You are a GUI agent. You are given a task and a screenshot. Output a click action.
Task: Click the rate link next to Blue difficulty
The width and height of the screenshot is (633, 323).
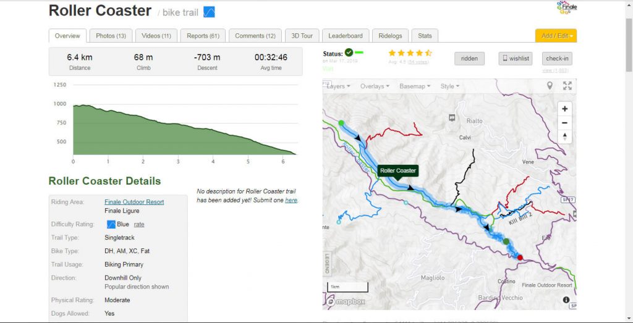(x=139, y=224)
